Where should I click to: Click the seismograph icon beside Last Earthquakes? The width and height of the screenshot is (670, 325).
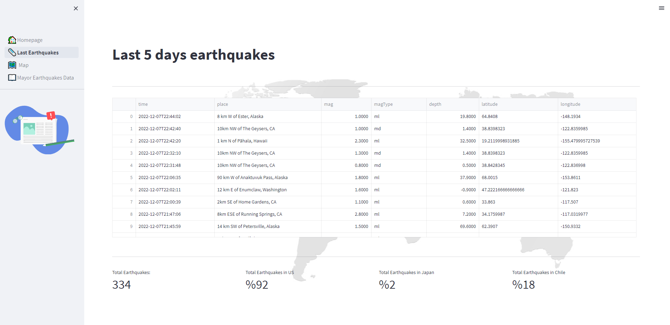(12, 52)
